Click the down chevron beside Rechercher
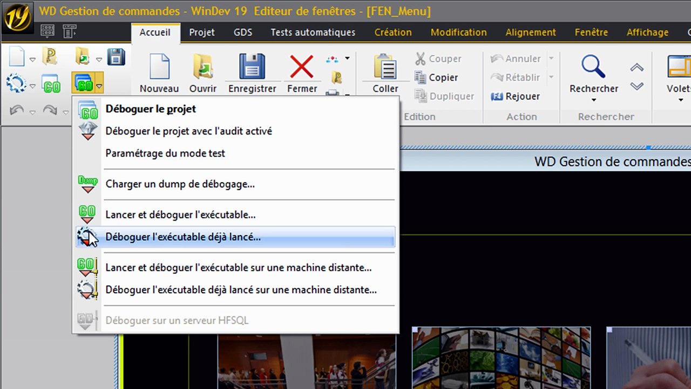The image size is (691, 389). click(637, 86)
